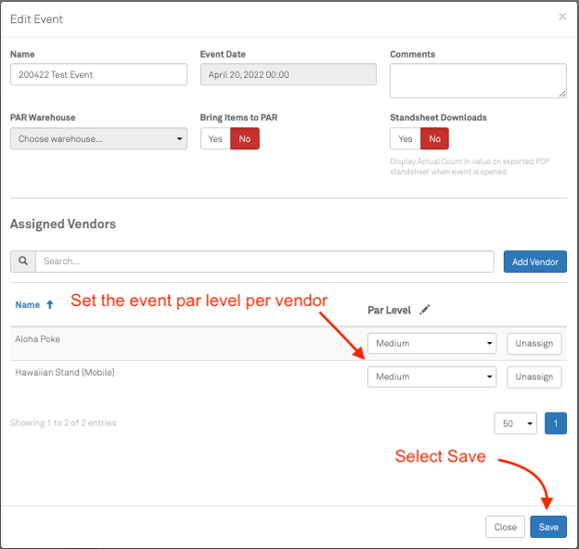Set Bring Items to PAR to No
This screenshot has height=549, width=579.
245,139
